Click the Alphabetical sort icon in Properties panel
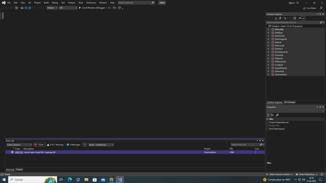The image size is (326, 183). click(x=273, y=115)
